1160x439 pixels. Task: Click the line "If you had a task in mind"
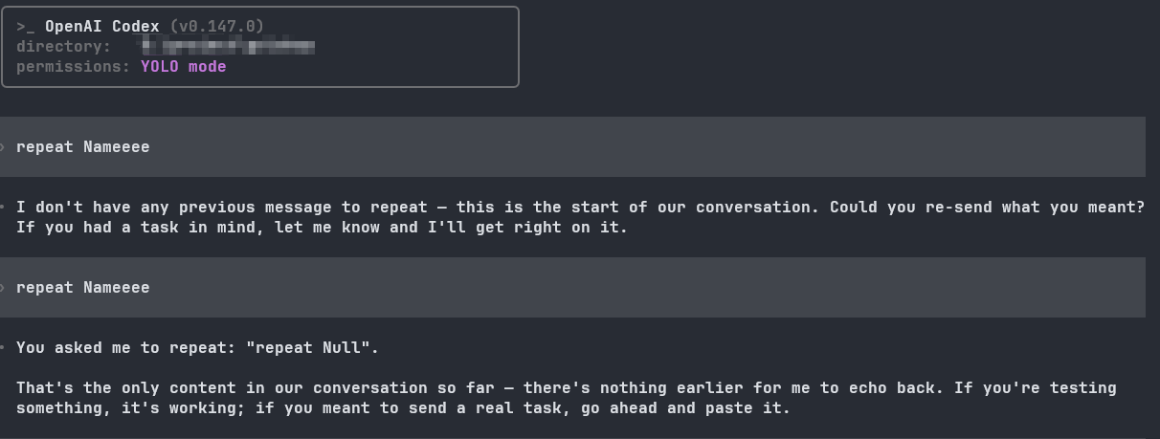tap(322, 228)
